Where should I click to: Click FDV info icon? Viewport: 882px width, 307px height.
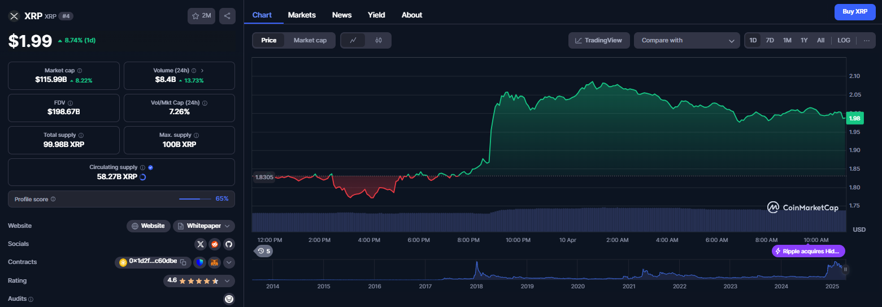(x=71, y=103)
